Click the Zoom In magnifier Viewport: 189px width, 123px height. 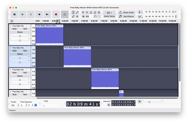pos(83,12)
